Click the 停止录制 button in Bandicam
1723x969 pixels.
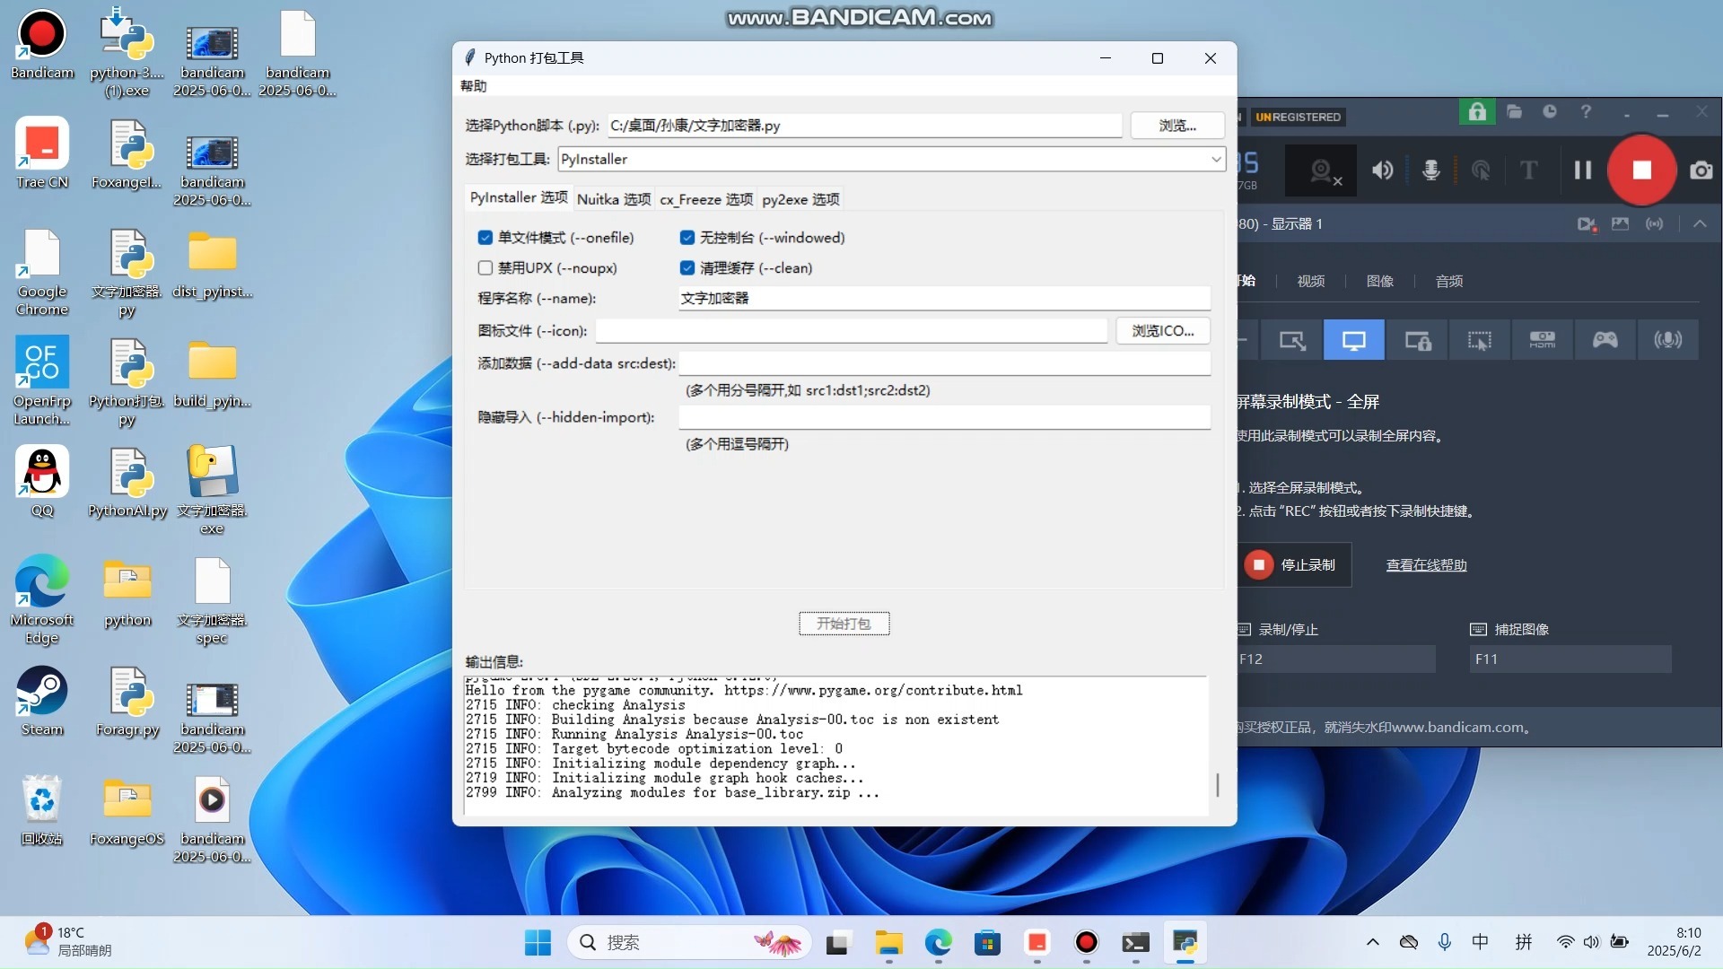click(1293, 565)
